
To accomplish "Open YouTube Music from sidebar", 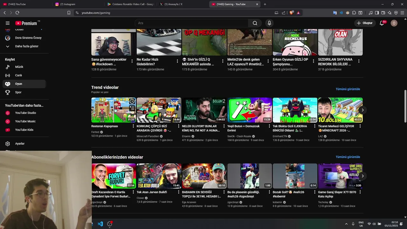I will click(x=24, y=121).
